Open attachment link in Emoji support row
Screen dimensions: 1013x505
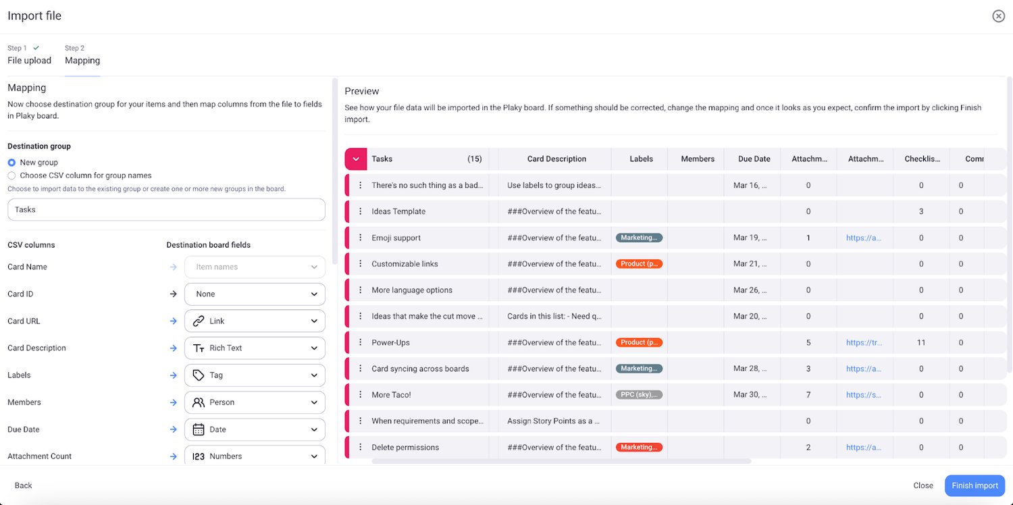coord(864,238)
